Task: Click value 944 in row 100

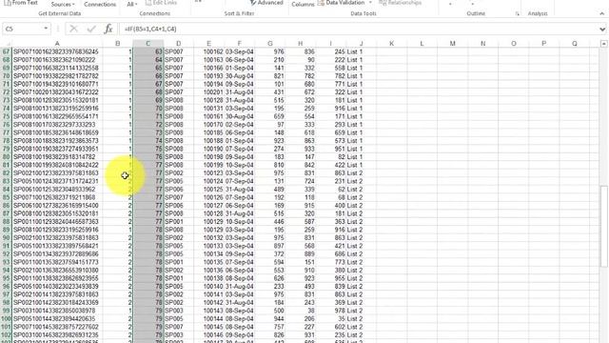Action: (270, 318)
